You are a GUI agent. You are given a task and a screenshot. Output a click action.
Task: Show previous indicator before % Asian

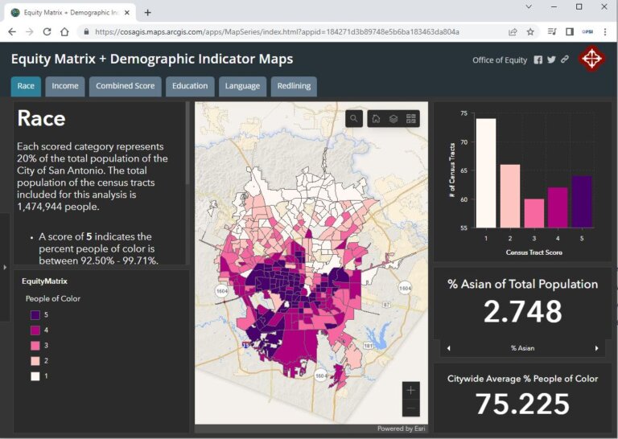tap(448, 348)
